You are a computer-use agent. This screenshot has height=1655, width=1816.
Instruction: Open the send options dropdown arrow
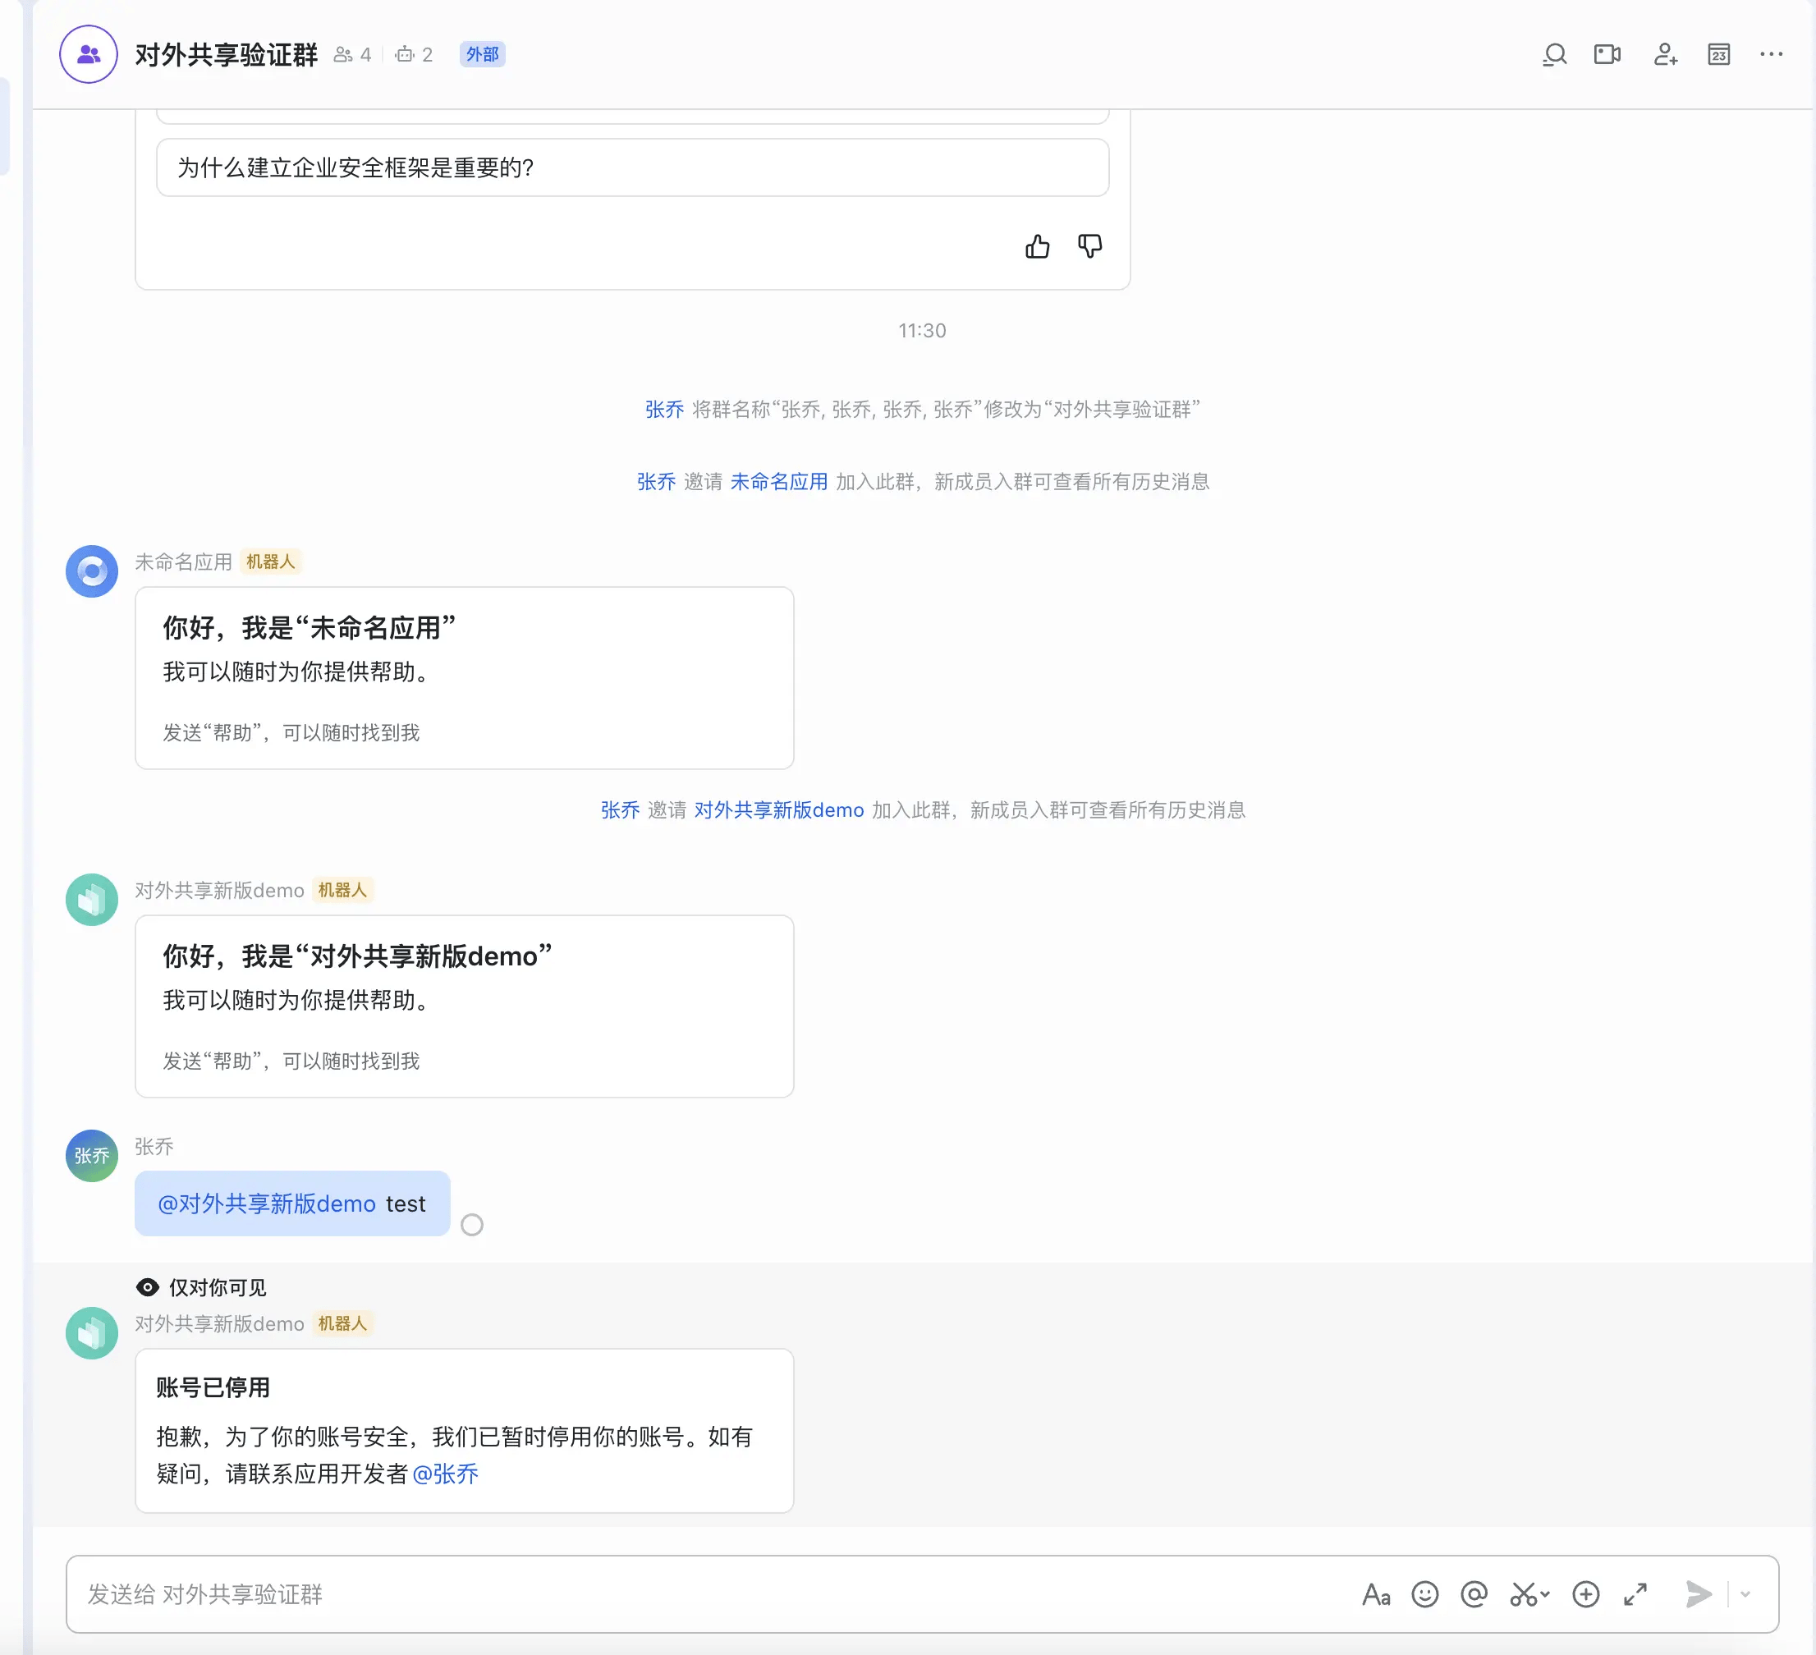pyautogui.click(x=1745, y=1594)
